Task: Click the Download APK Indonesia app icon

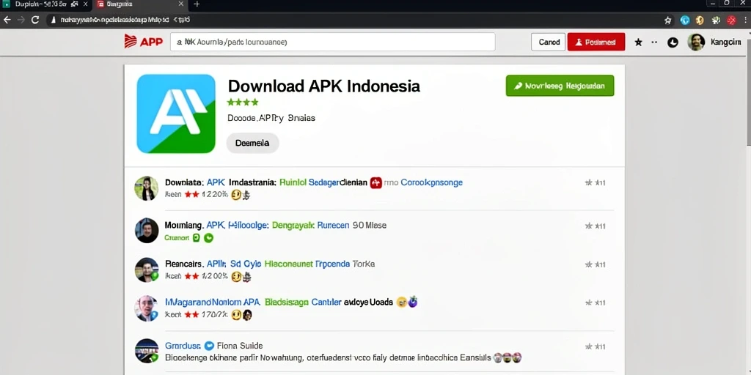Action: (x=176, y=114)
